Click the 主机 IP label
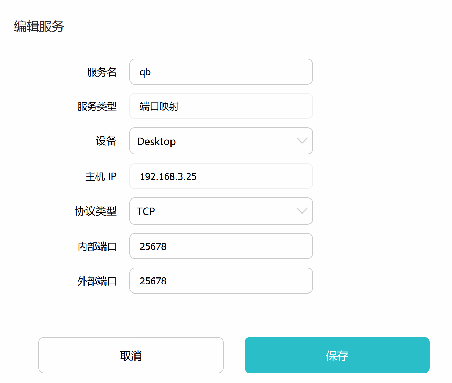The image size is (452, 383). click(x=101, y=176)
